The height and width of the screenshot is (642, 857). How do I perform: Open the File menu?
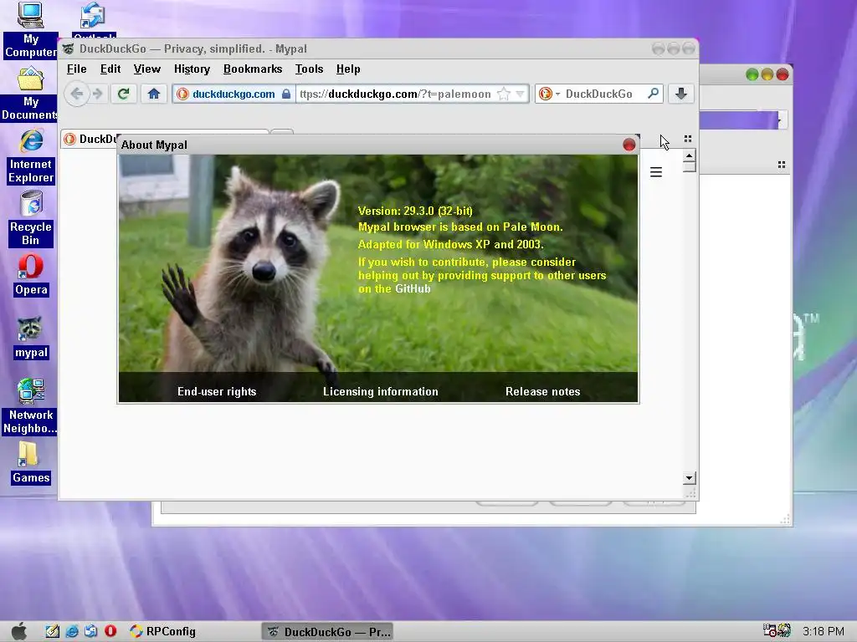pyautogui.click(x=76, y=69)
